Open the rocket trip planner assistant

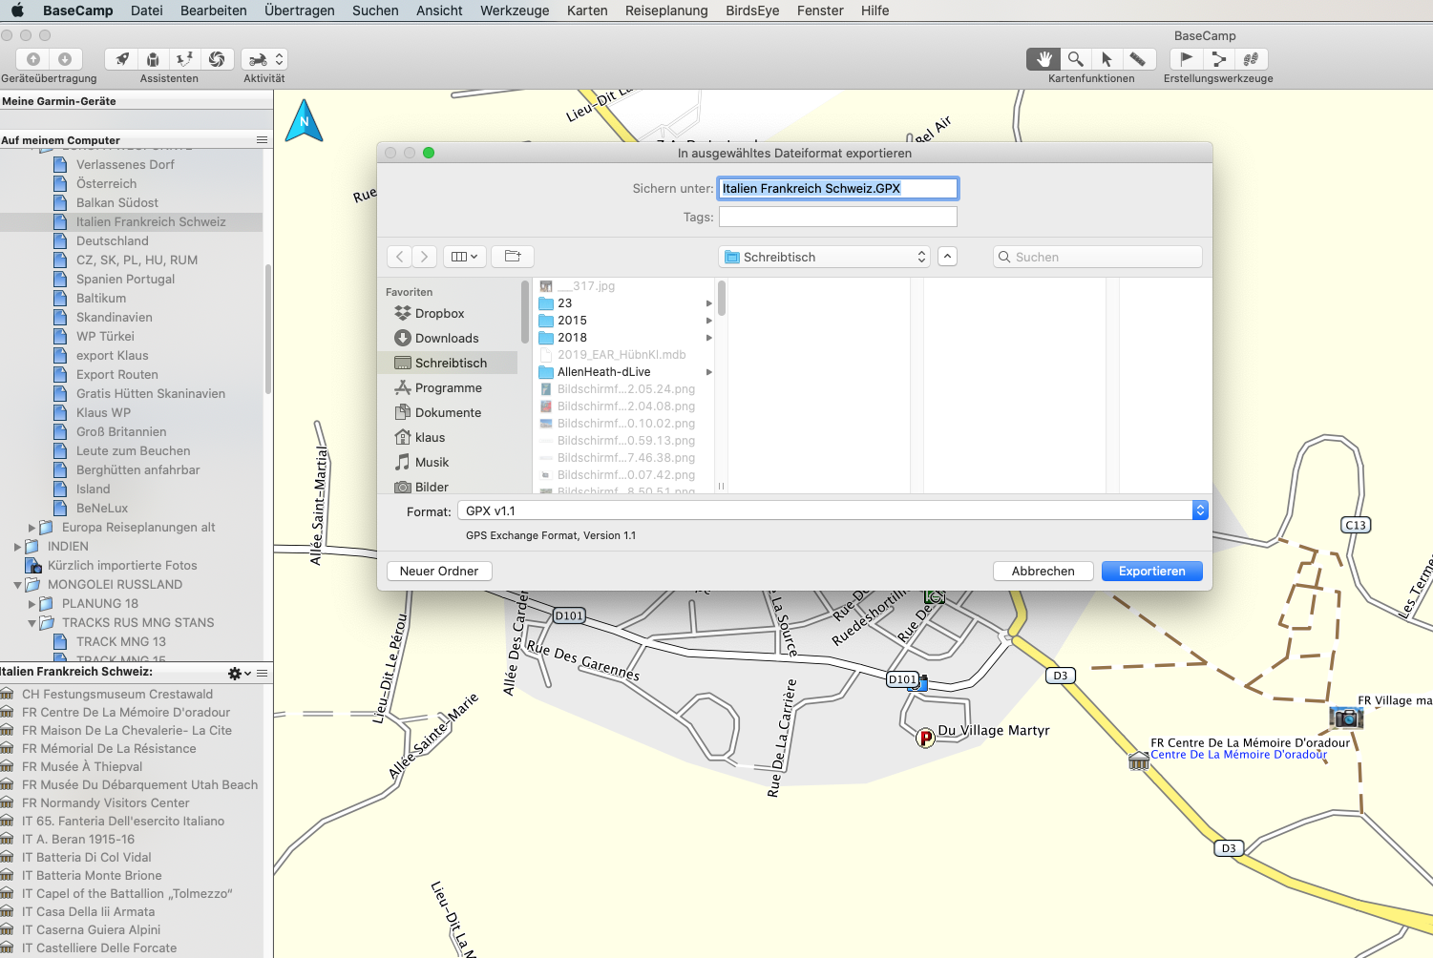coord(121,59)
